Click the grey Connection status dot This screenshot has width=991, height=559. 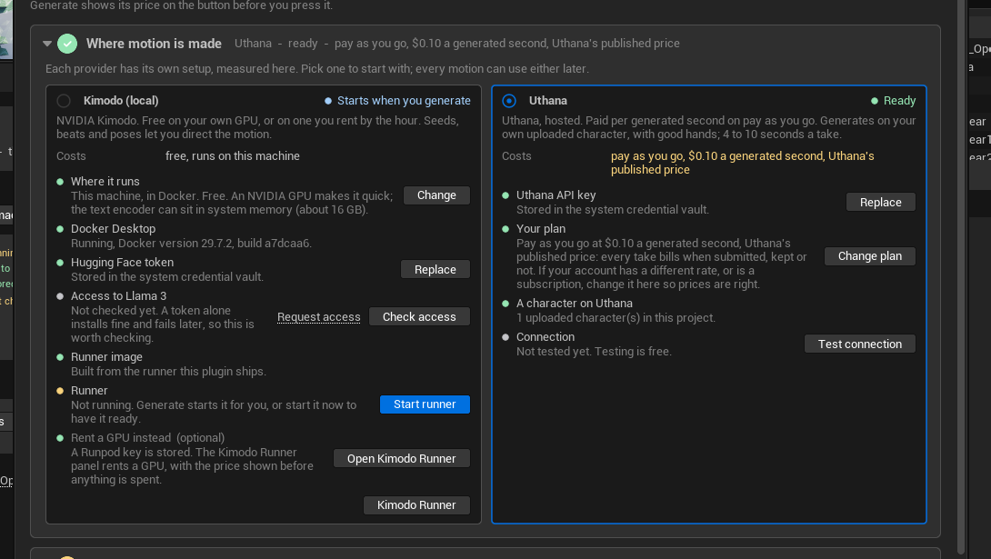click(506, 337)
